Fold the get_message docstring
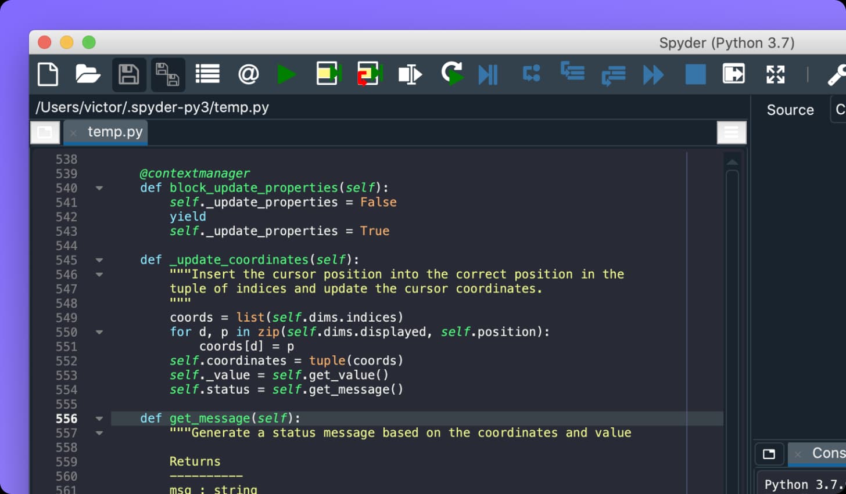 (x=99, y=433)
